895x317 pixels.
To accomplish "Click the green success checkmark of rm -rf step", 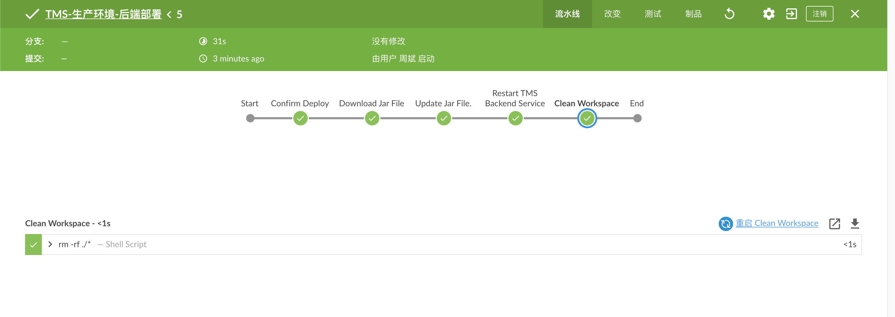I will 33,244.
